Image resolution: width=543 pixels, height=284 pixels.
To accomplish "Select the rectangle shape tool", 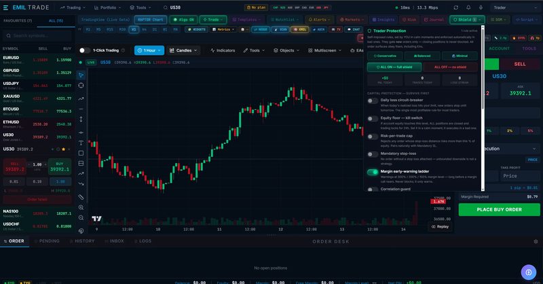I will pos(81,153).
